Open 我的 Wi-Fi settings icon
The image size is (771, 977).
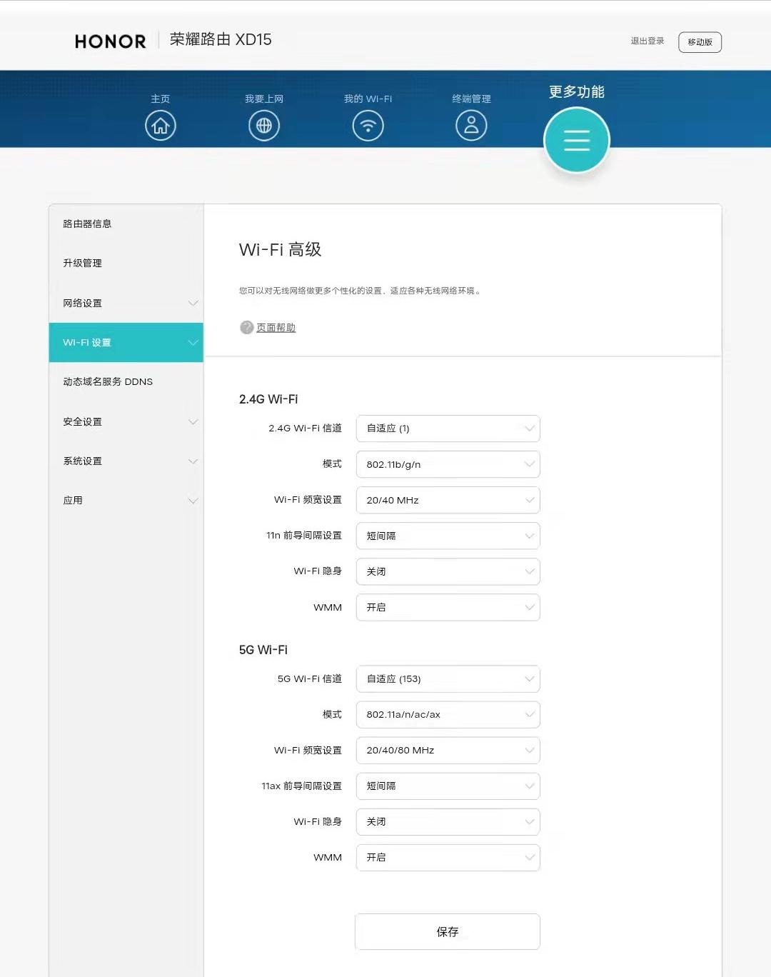click(368, 125)
